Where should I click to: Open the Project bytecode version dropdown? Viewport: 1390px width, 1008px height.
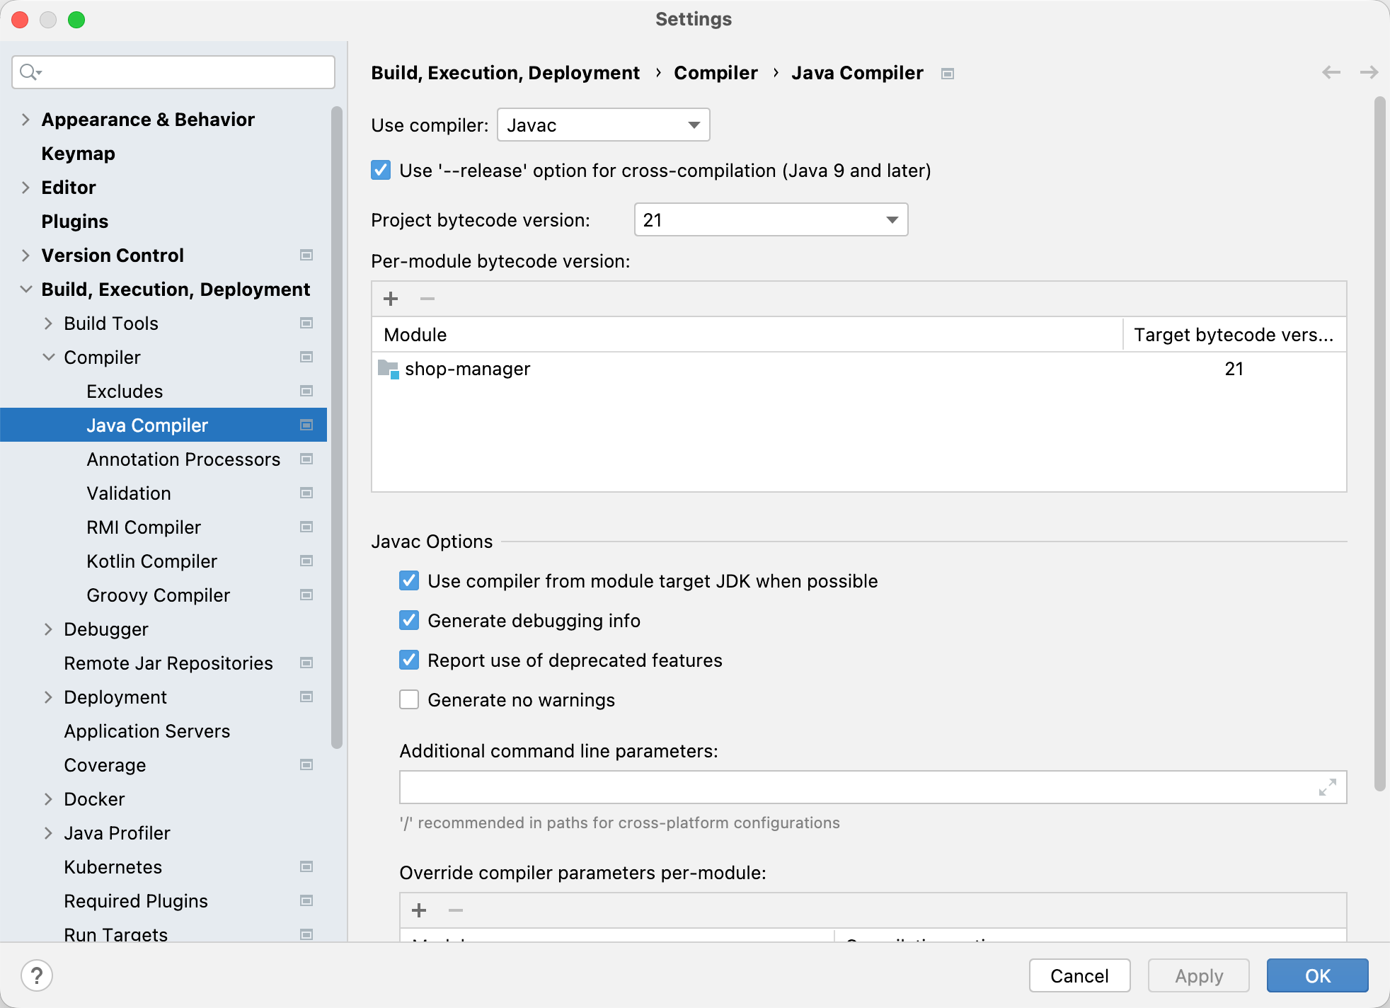tap(771, 220)
